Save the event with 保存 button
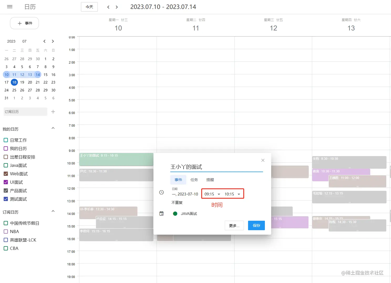The width and height of the screenshot is (391, 283). coord(256,225)
